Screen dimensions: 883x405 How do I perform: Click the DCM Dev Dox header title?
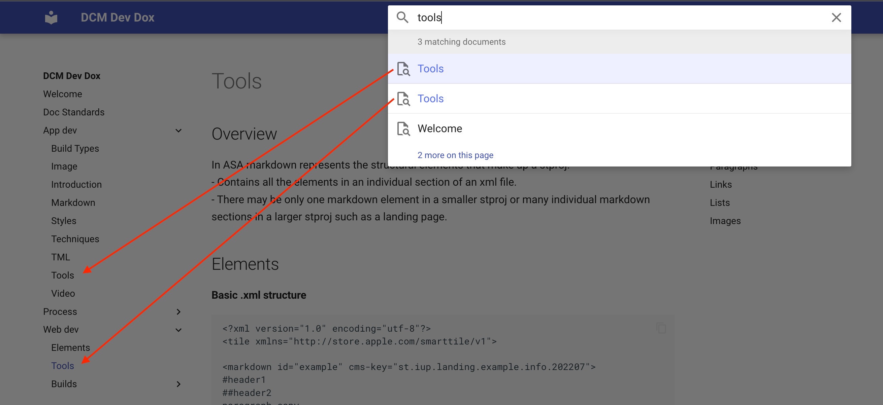click(118, 17)
